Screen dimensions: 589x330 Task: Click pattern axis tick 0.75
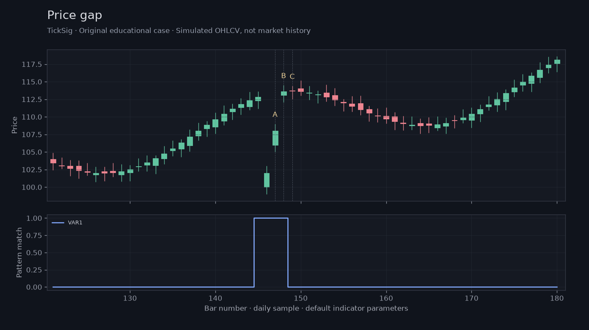coord(34,236)
